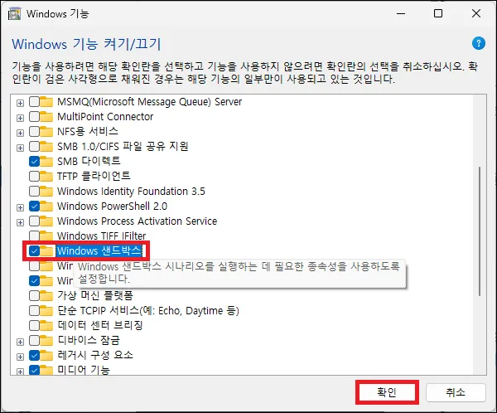Click the 취소 button
497x413 pixels.
point(456,392)
